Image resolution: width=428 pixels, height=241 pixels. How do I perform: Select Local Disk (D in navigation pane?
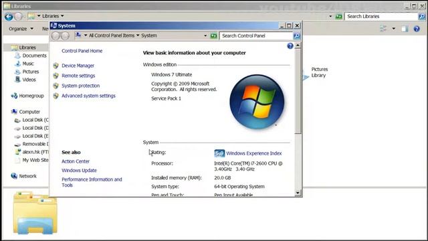(x=35, y=128)
